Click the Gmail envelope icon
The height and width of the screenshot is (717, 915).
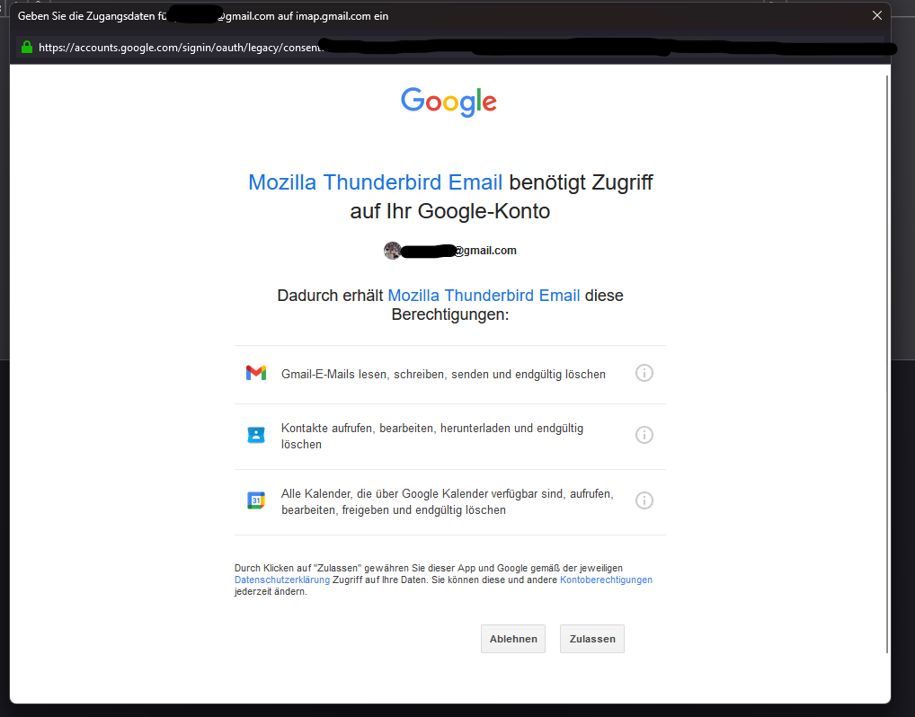(x=255, y=373)
